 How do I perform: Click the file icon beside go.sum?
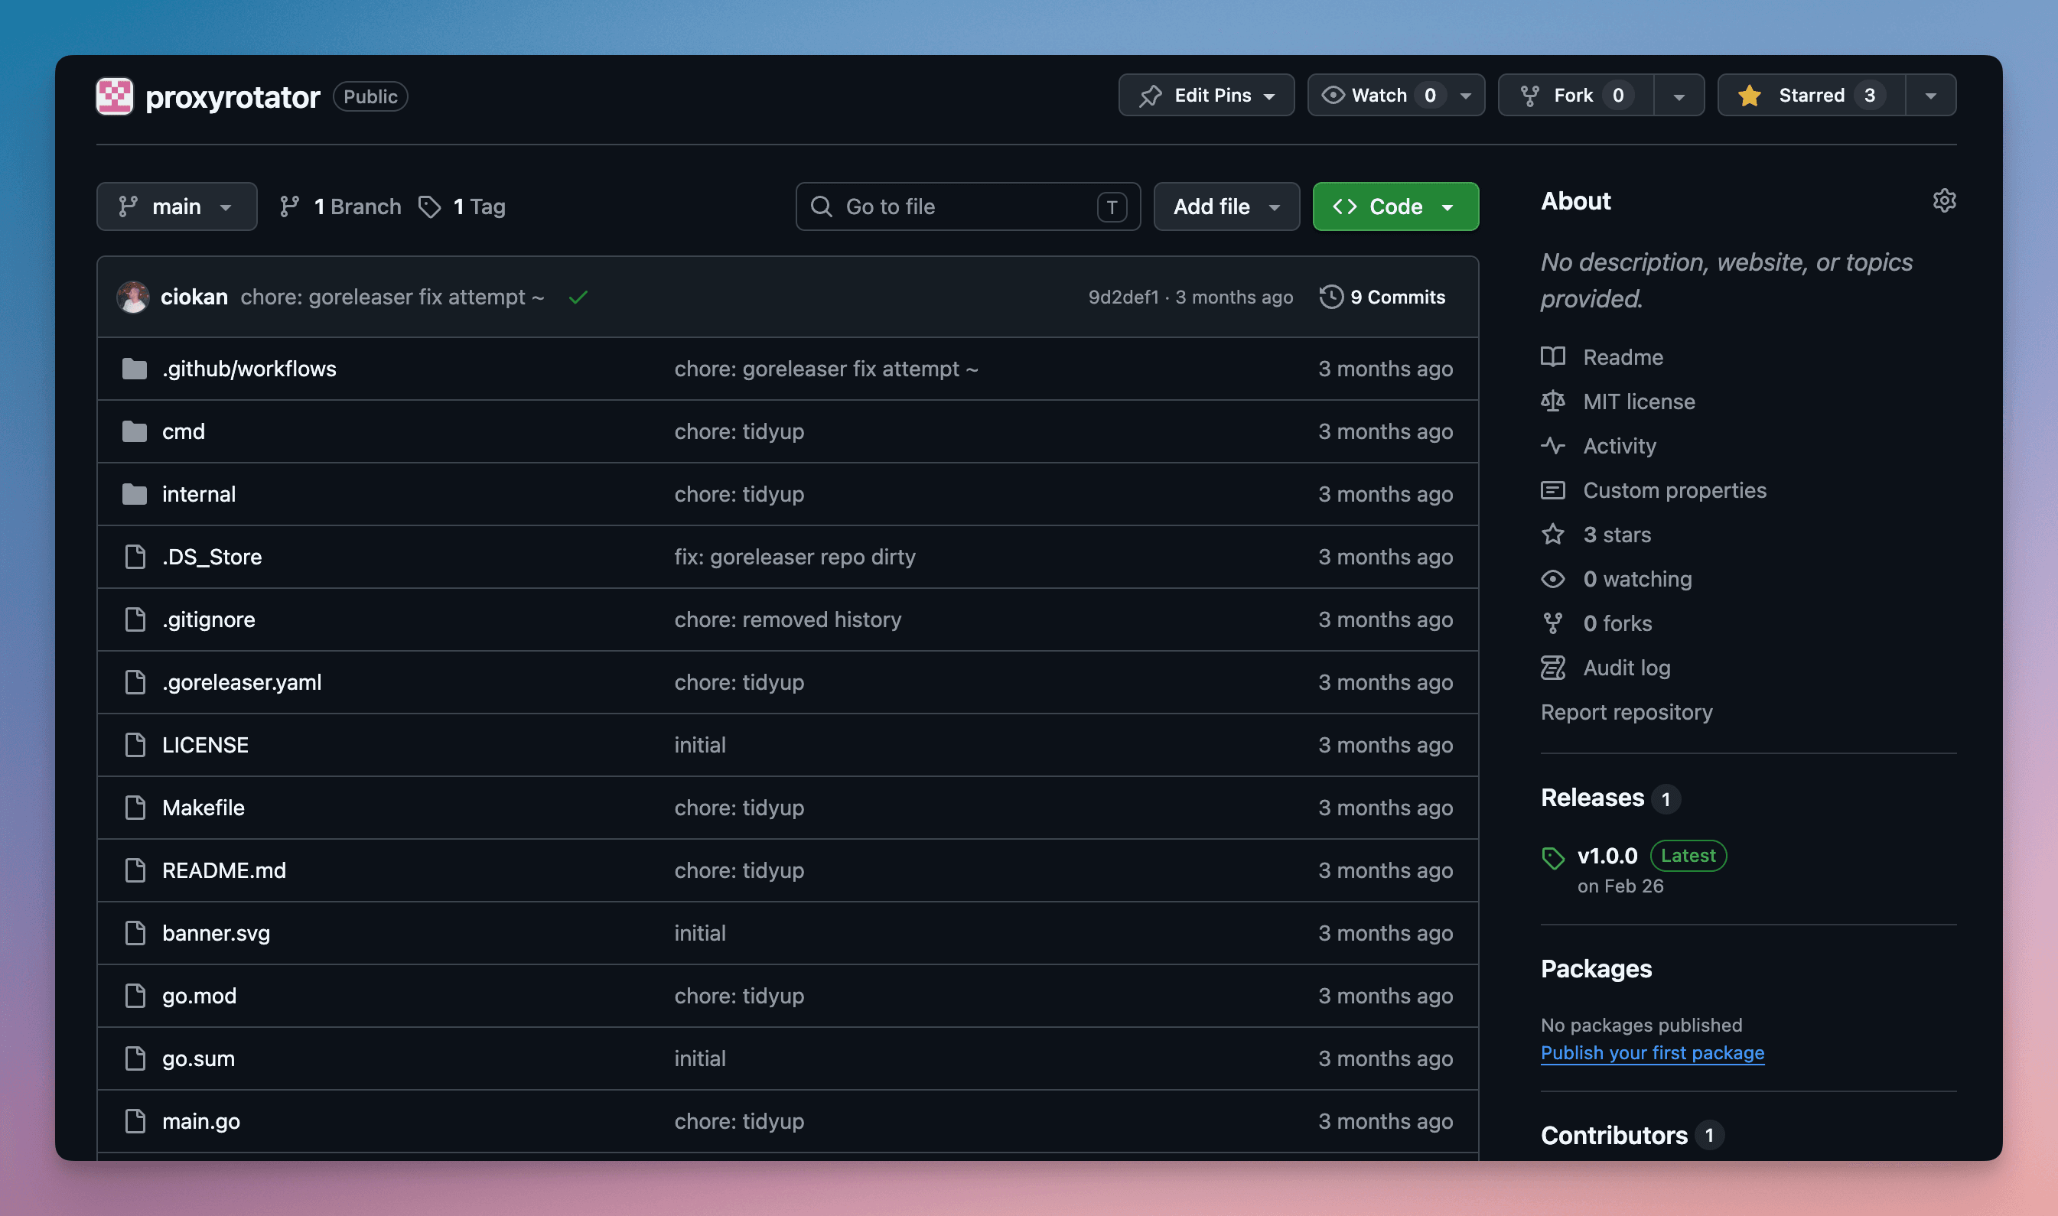click(135, 1058)
